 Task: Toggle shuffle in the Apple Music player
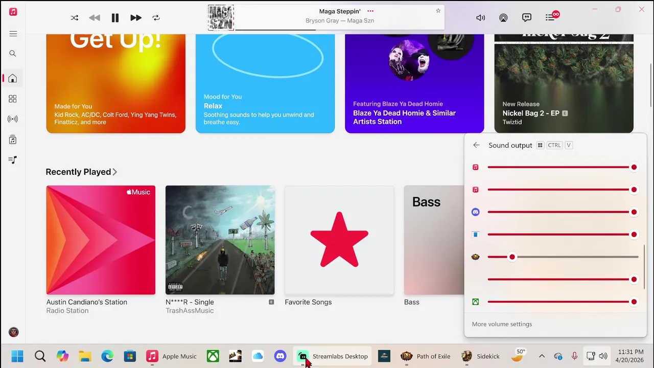75,18
